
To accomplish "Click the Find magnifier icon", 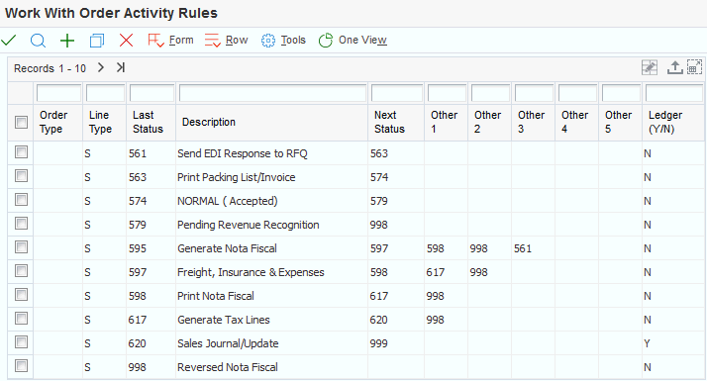I will (38, 41).
